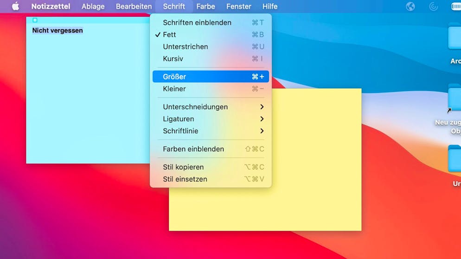
Task: Open the Bearbeiten menu
Action: pyautogui.click(x=134, y=6)
